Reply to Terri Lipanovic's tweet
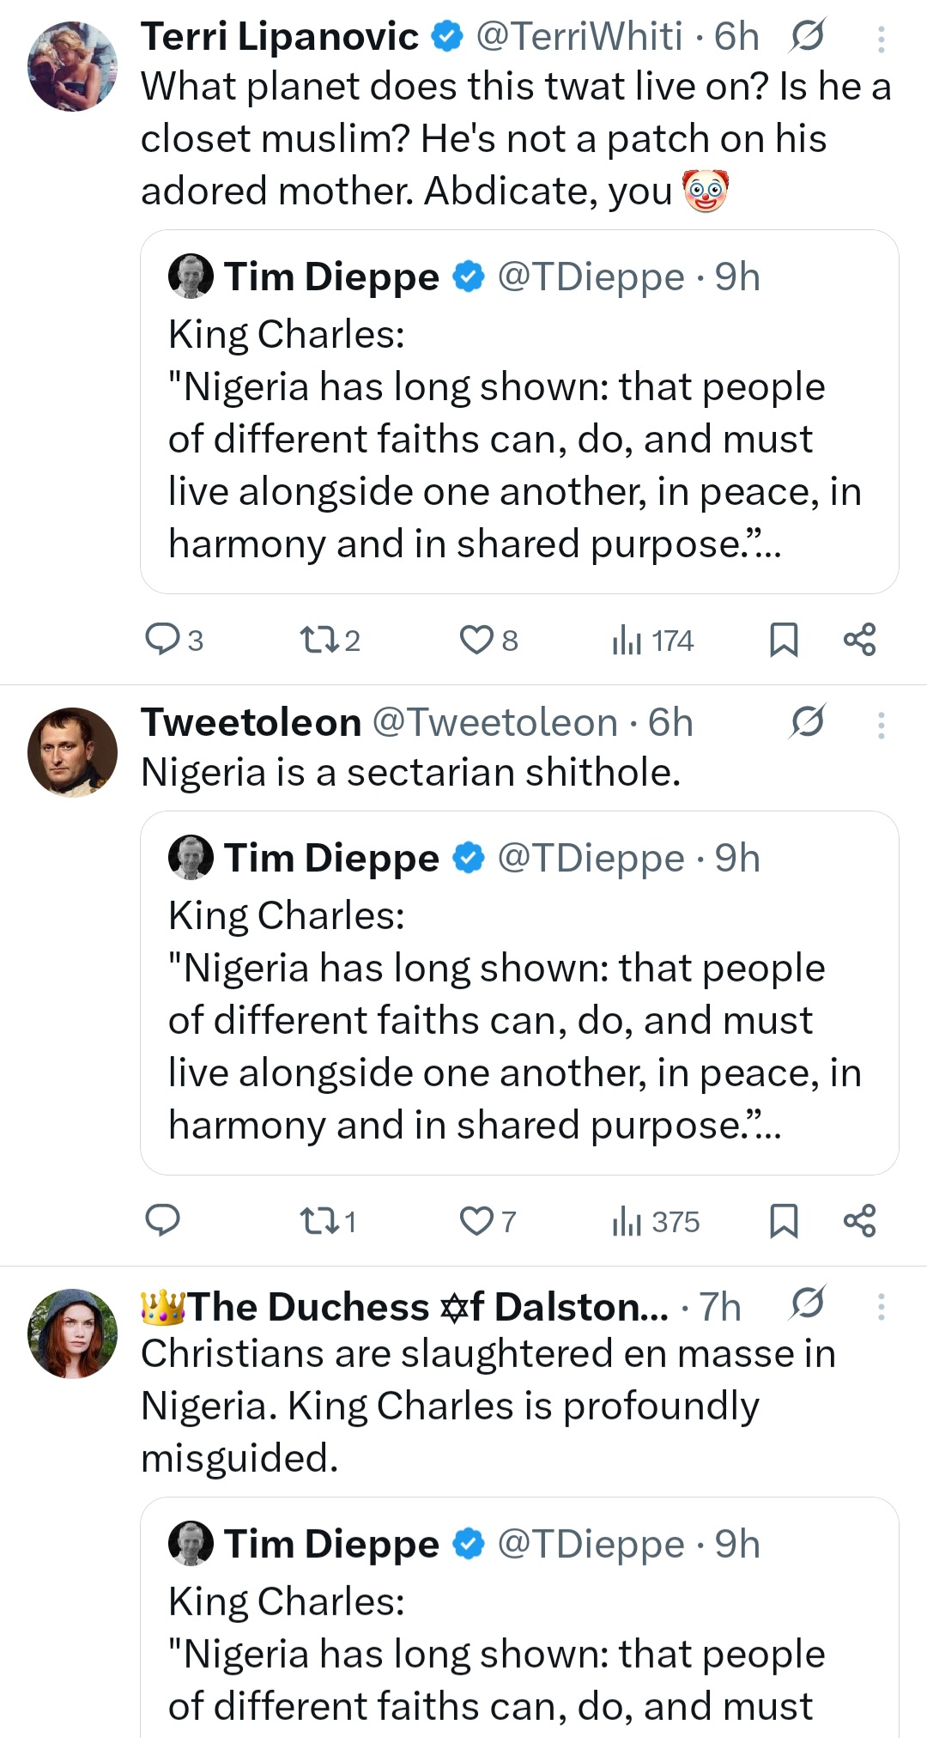The height and width of the screenshot is (1738, 927). [x=162, y=640]
